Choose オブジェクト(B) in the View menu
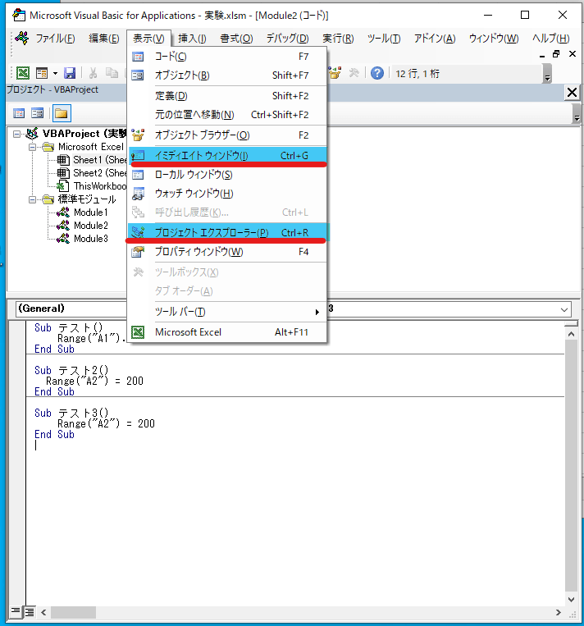Image resolution: width=584 pixels, height=626 pixels. point(227,75)
